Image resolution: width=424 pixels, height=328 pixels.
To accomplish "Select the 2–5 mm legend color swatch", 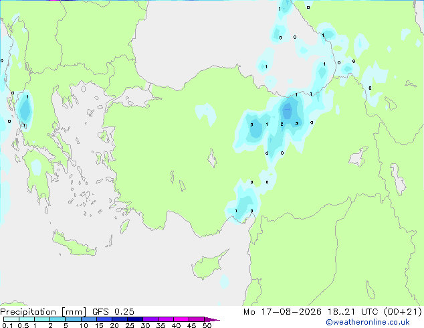I will point(58,319).
